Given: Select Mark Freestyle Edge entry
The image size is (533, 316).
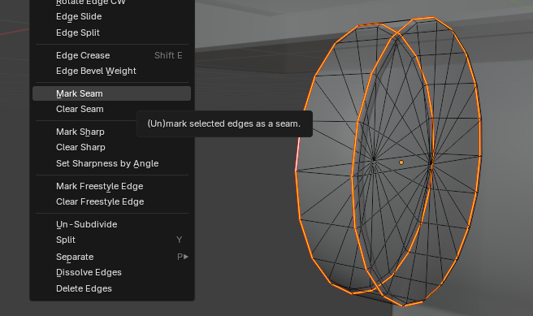Looking at the screenshot, I should tap(112, 186).
